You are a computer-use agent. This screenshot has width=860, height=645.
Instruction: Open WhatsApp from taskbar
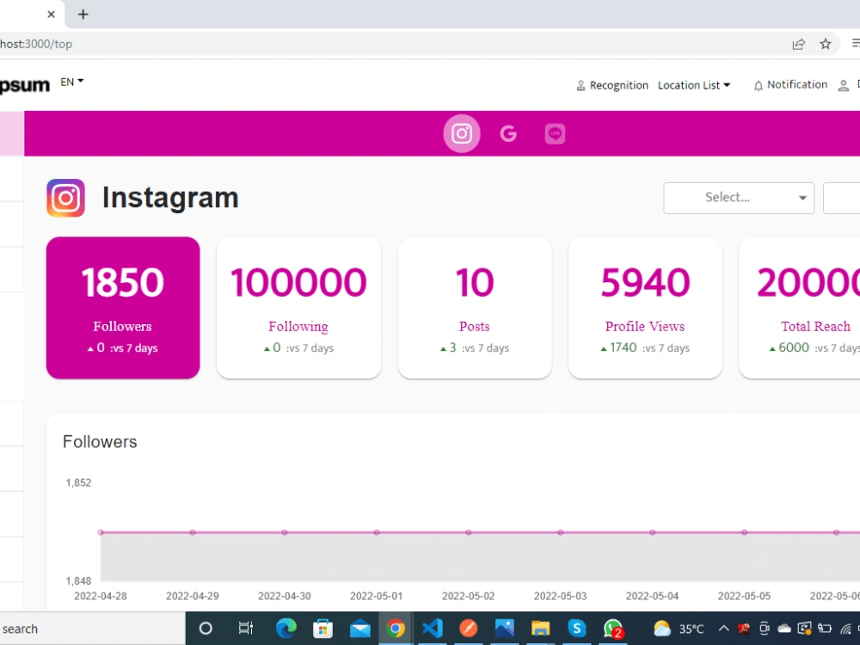(x=612, y=629)
